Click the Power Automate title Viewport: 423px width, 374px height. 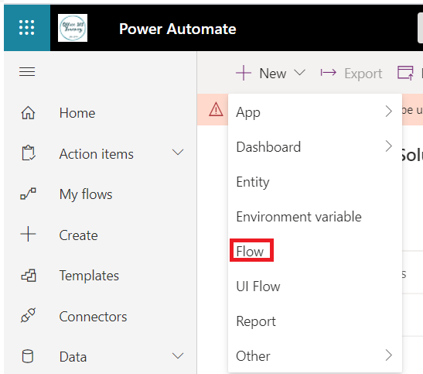[x=178, y=29]
